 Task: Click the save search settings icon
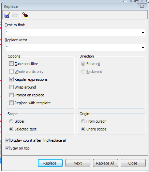7,15
